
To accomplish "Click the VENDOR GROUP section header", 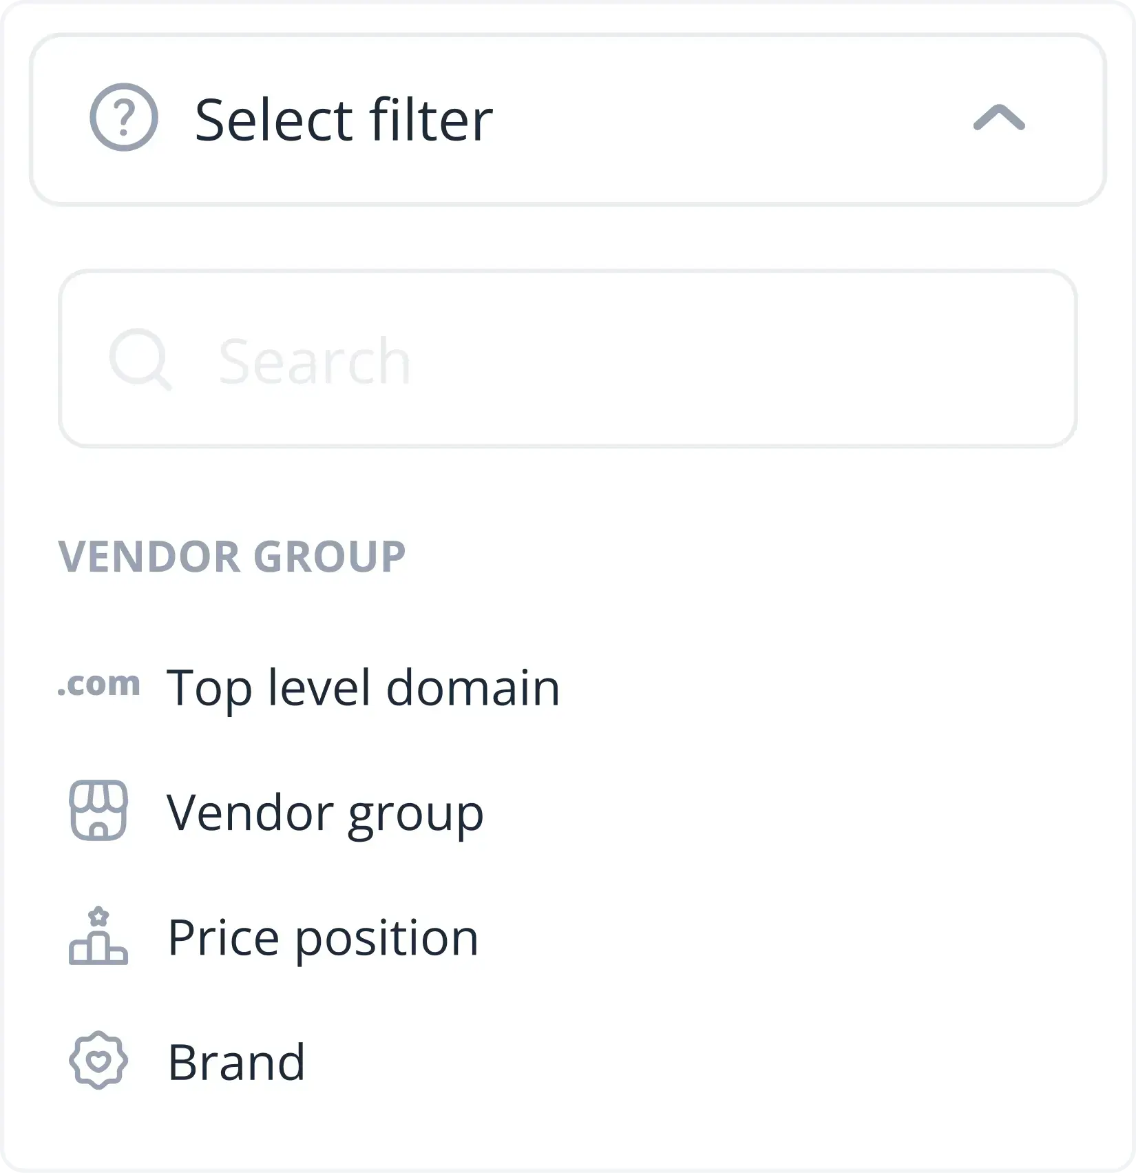I will pos(232,557).
